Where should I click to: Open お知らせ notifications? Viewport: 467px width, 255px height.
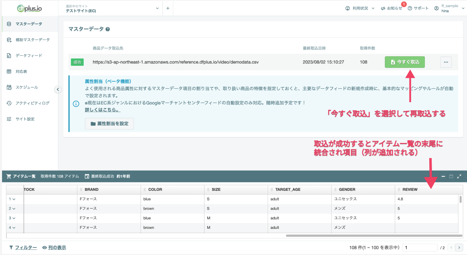(x=392, y=8)
